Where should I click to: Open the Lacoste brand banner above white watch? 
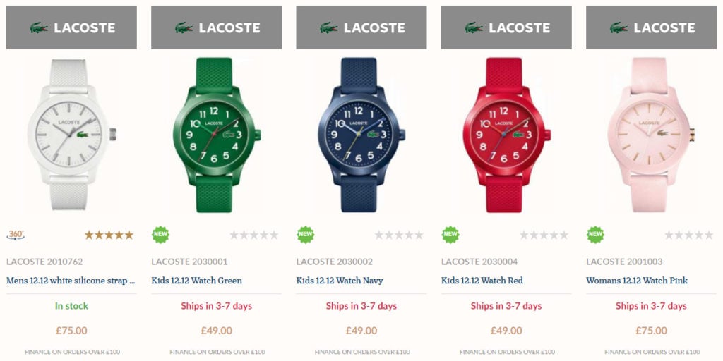pyautogui.click(x=71, y=27)
